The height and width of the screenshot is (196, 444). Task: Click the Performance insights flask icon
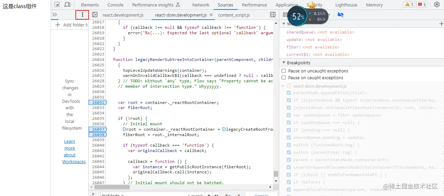pos(178,5)
